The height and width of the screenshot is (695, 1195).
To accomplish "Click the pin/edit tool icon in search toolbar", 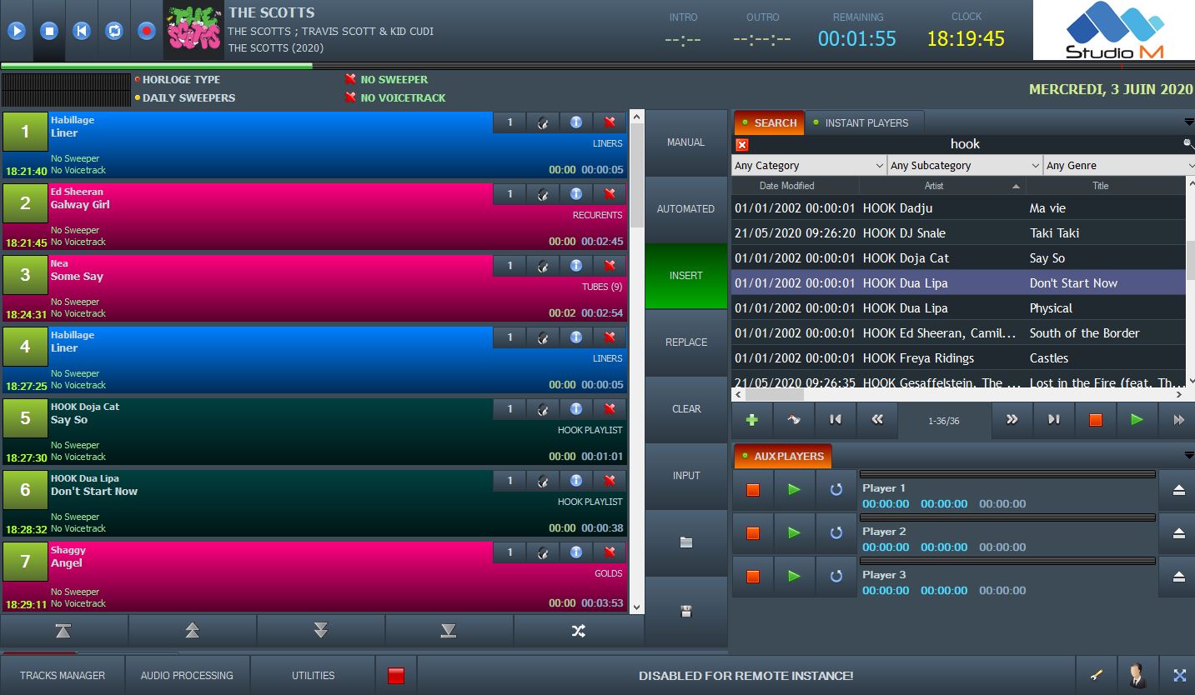I will coord(794,420).
